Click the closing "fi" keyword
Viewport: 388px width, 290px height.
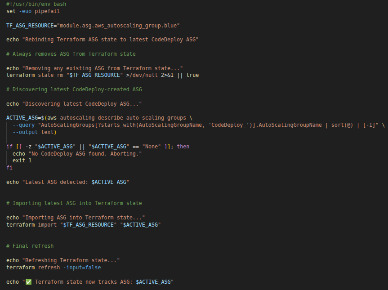9,168
